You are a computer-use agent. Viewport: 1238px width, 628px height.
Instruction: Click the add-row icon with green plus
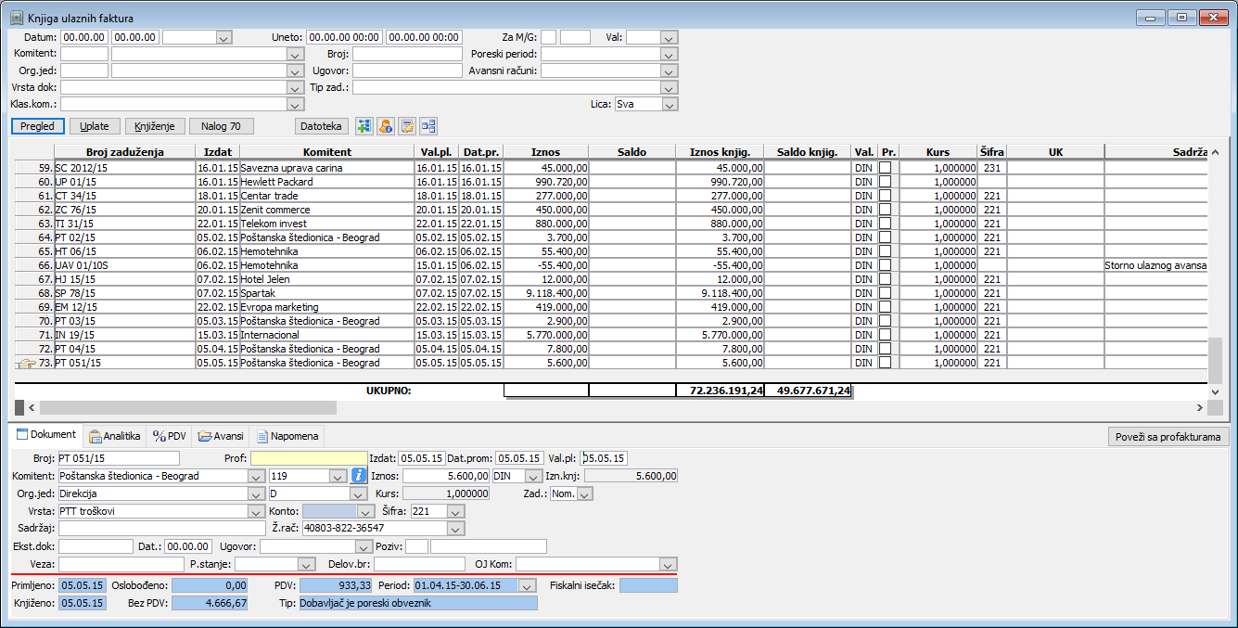point(364,126)
